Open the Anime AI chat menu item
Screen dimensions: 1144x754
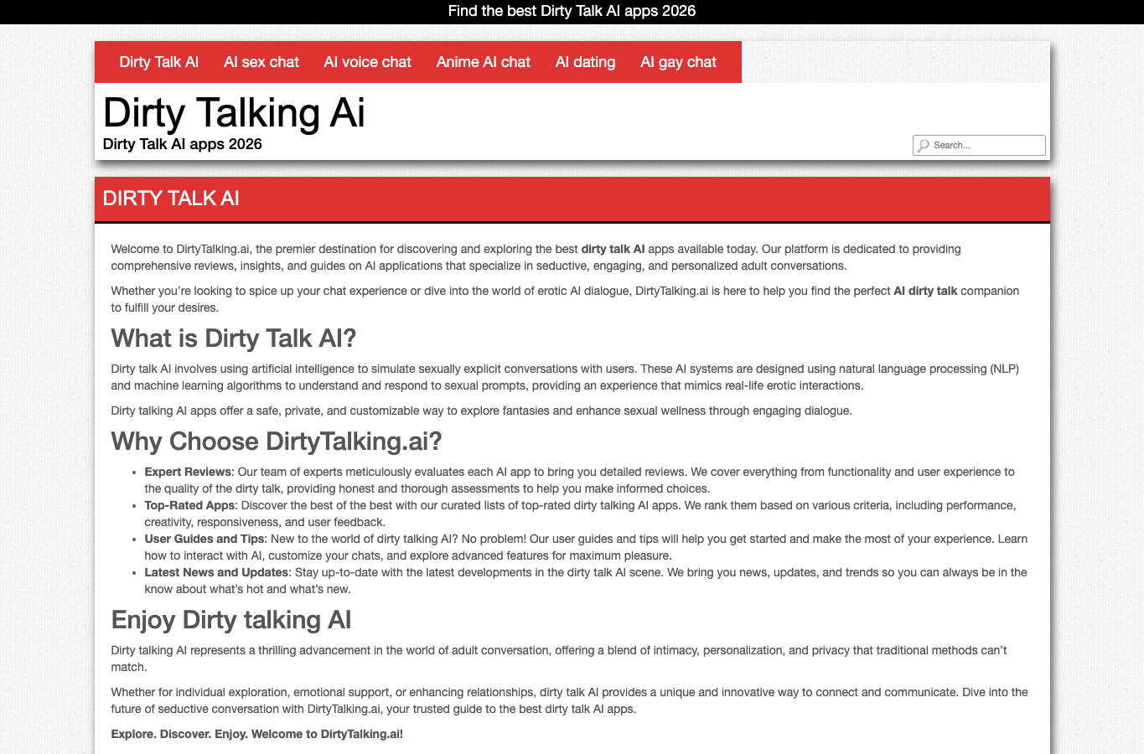tap(484, 62)
